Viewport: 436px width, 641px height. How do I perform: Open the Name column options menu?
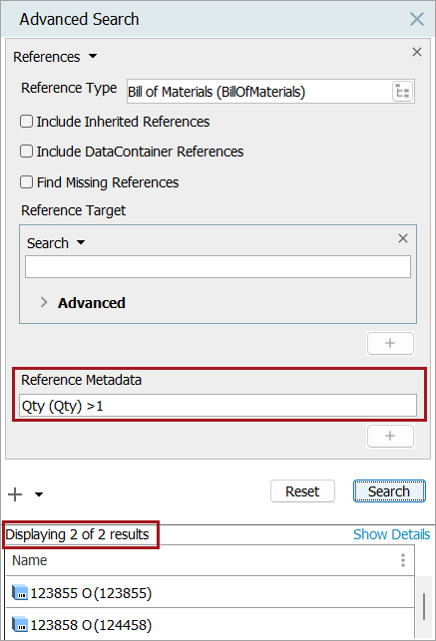tap(403, 560)
